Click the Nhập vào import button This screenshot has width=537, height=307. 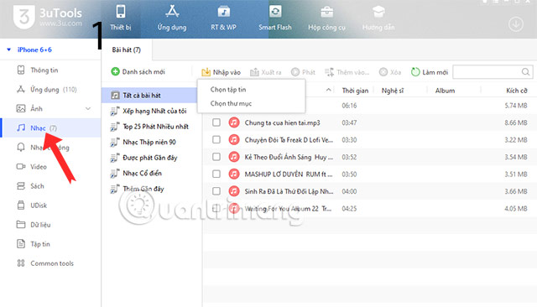[x=221, y=72]
